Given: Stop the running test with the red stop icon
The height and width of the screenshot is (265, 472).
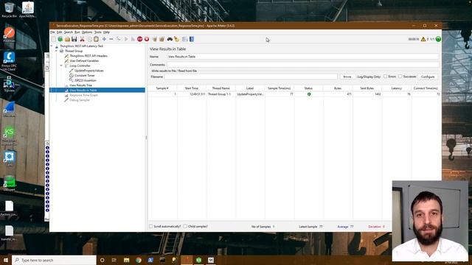Looking at the screenshot, I should pyautogui.click(x=139, y=39).
